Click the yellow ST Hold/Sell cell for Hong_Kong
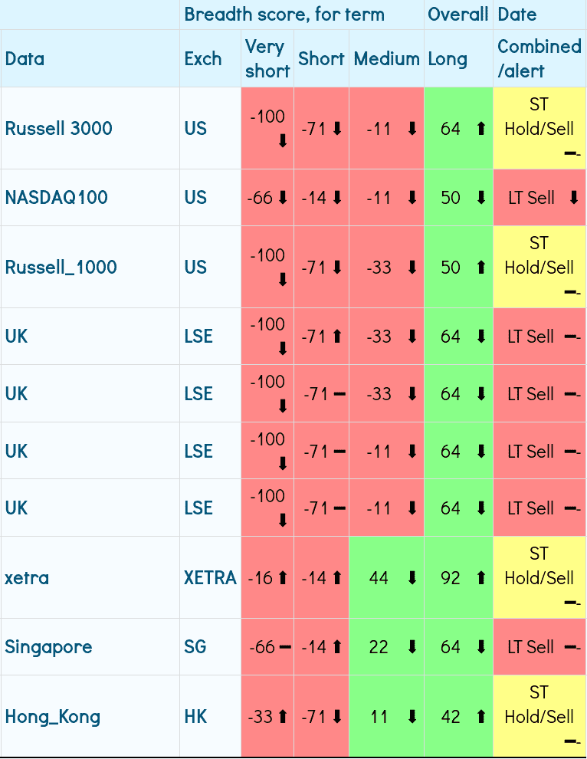Screen dimensions: 587x759 [x=539, y=717]
